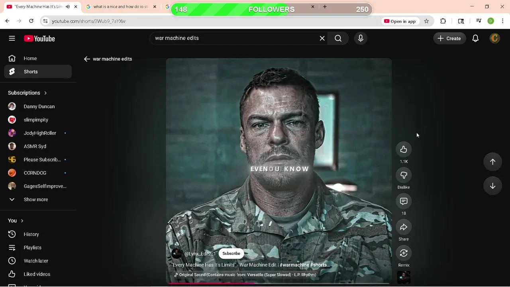The height and width of the screenshot is (287, 510).
Task: Go back to war machine edits results
Action: (87, 59)
